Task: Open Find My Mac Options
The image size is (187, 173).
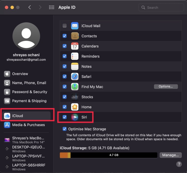Action: point(166,87)
